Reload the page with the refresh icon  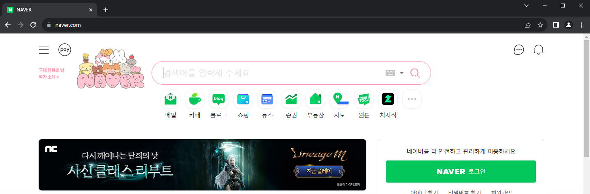tap(34, 25)
